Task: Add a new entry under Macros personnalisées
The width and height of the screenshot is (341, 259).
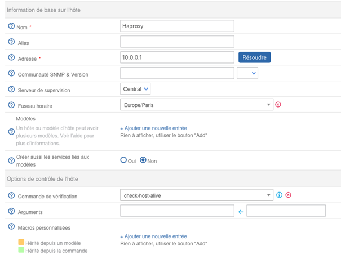Action: pyautogui.click(x=153, y=236)
